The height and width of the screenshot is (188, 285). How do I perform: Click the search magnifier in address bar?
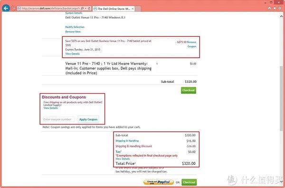[82, 9]
